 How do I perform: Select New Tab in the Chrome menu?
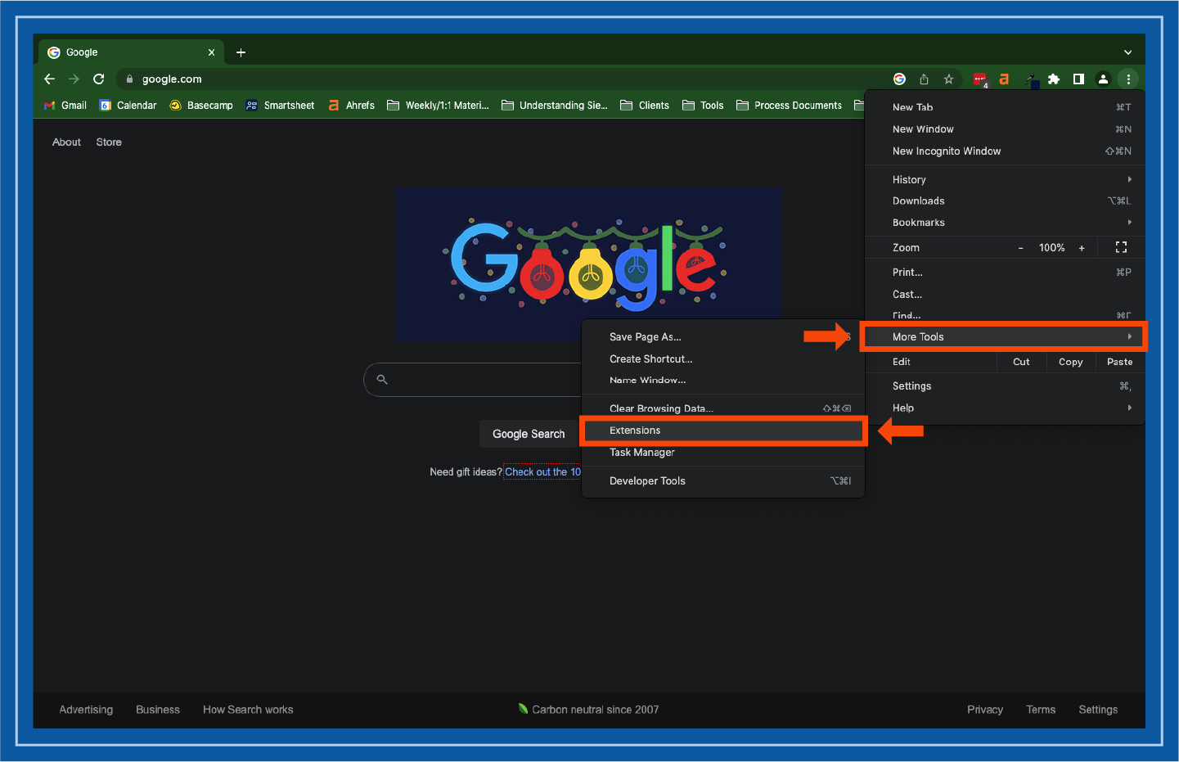pyautogui.click(x=1005, y=107)
